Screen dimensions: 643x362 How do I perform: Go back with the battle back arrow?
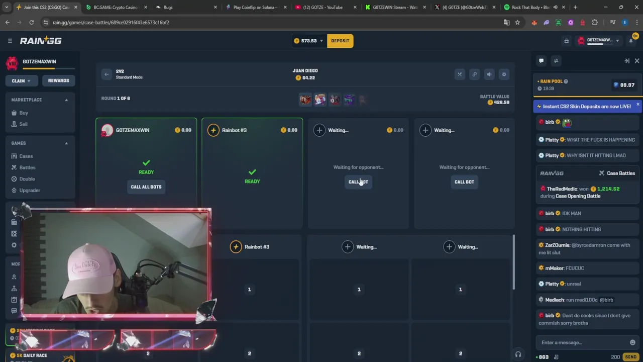pos(106,74)
